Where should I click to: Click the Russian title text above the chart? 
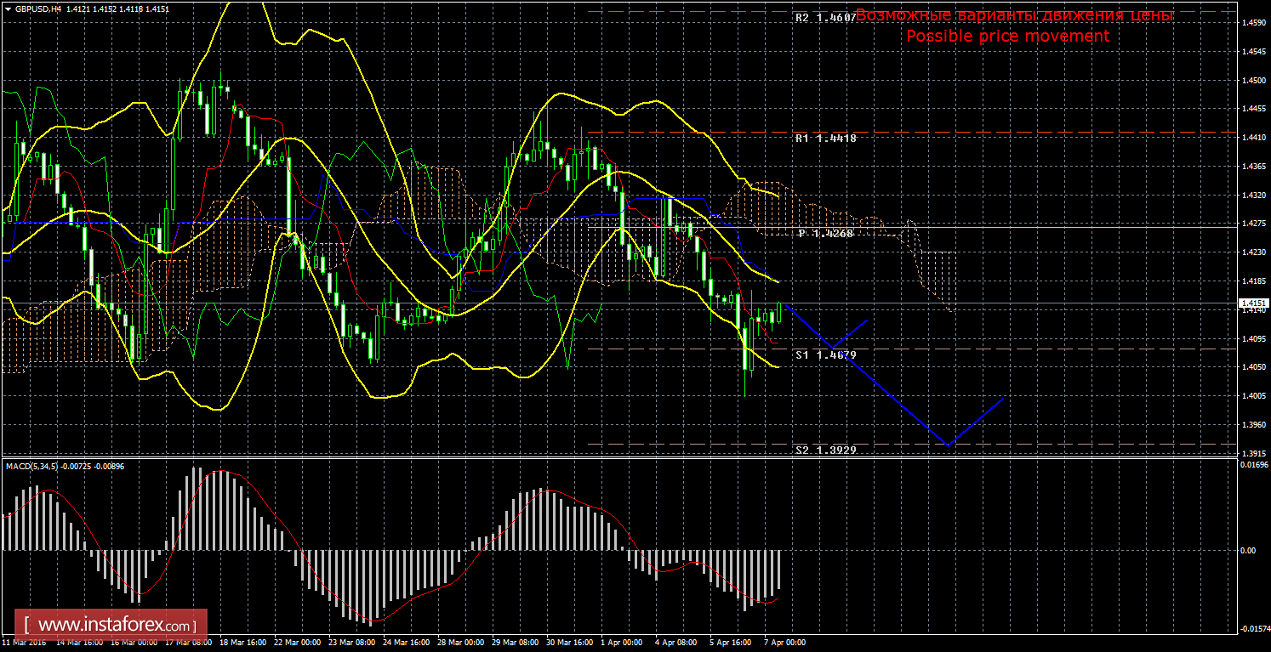point(1014,15)
